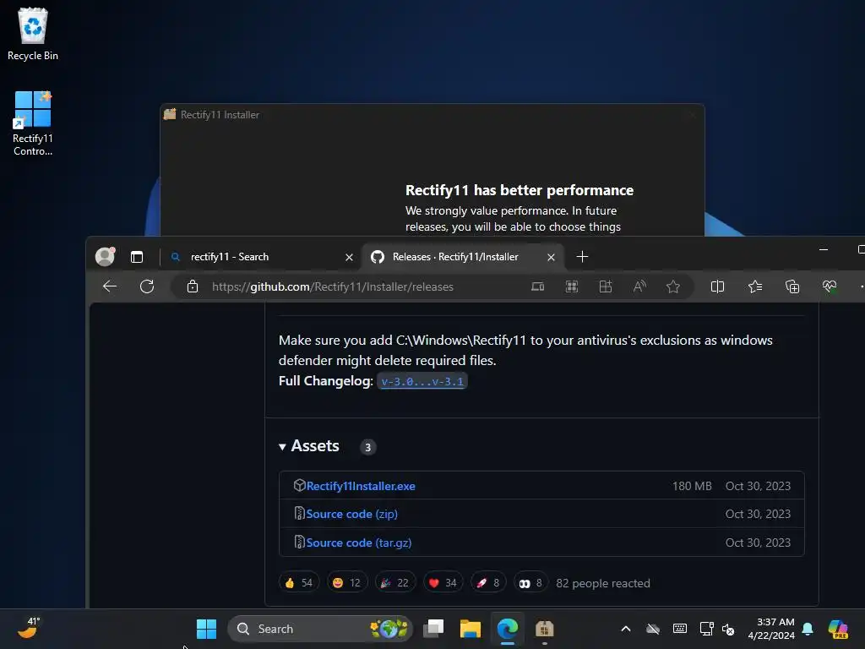Click the Microsoft Edge taskbar icon

pyautogui.click(x=508, y=629)
